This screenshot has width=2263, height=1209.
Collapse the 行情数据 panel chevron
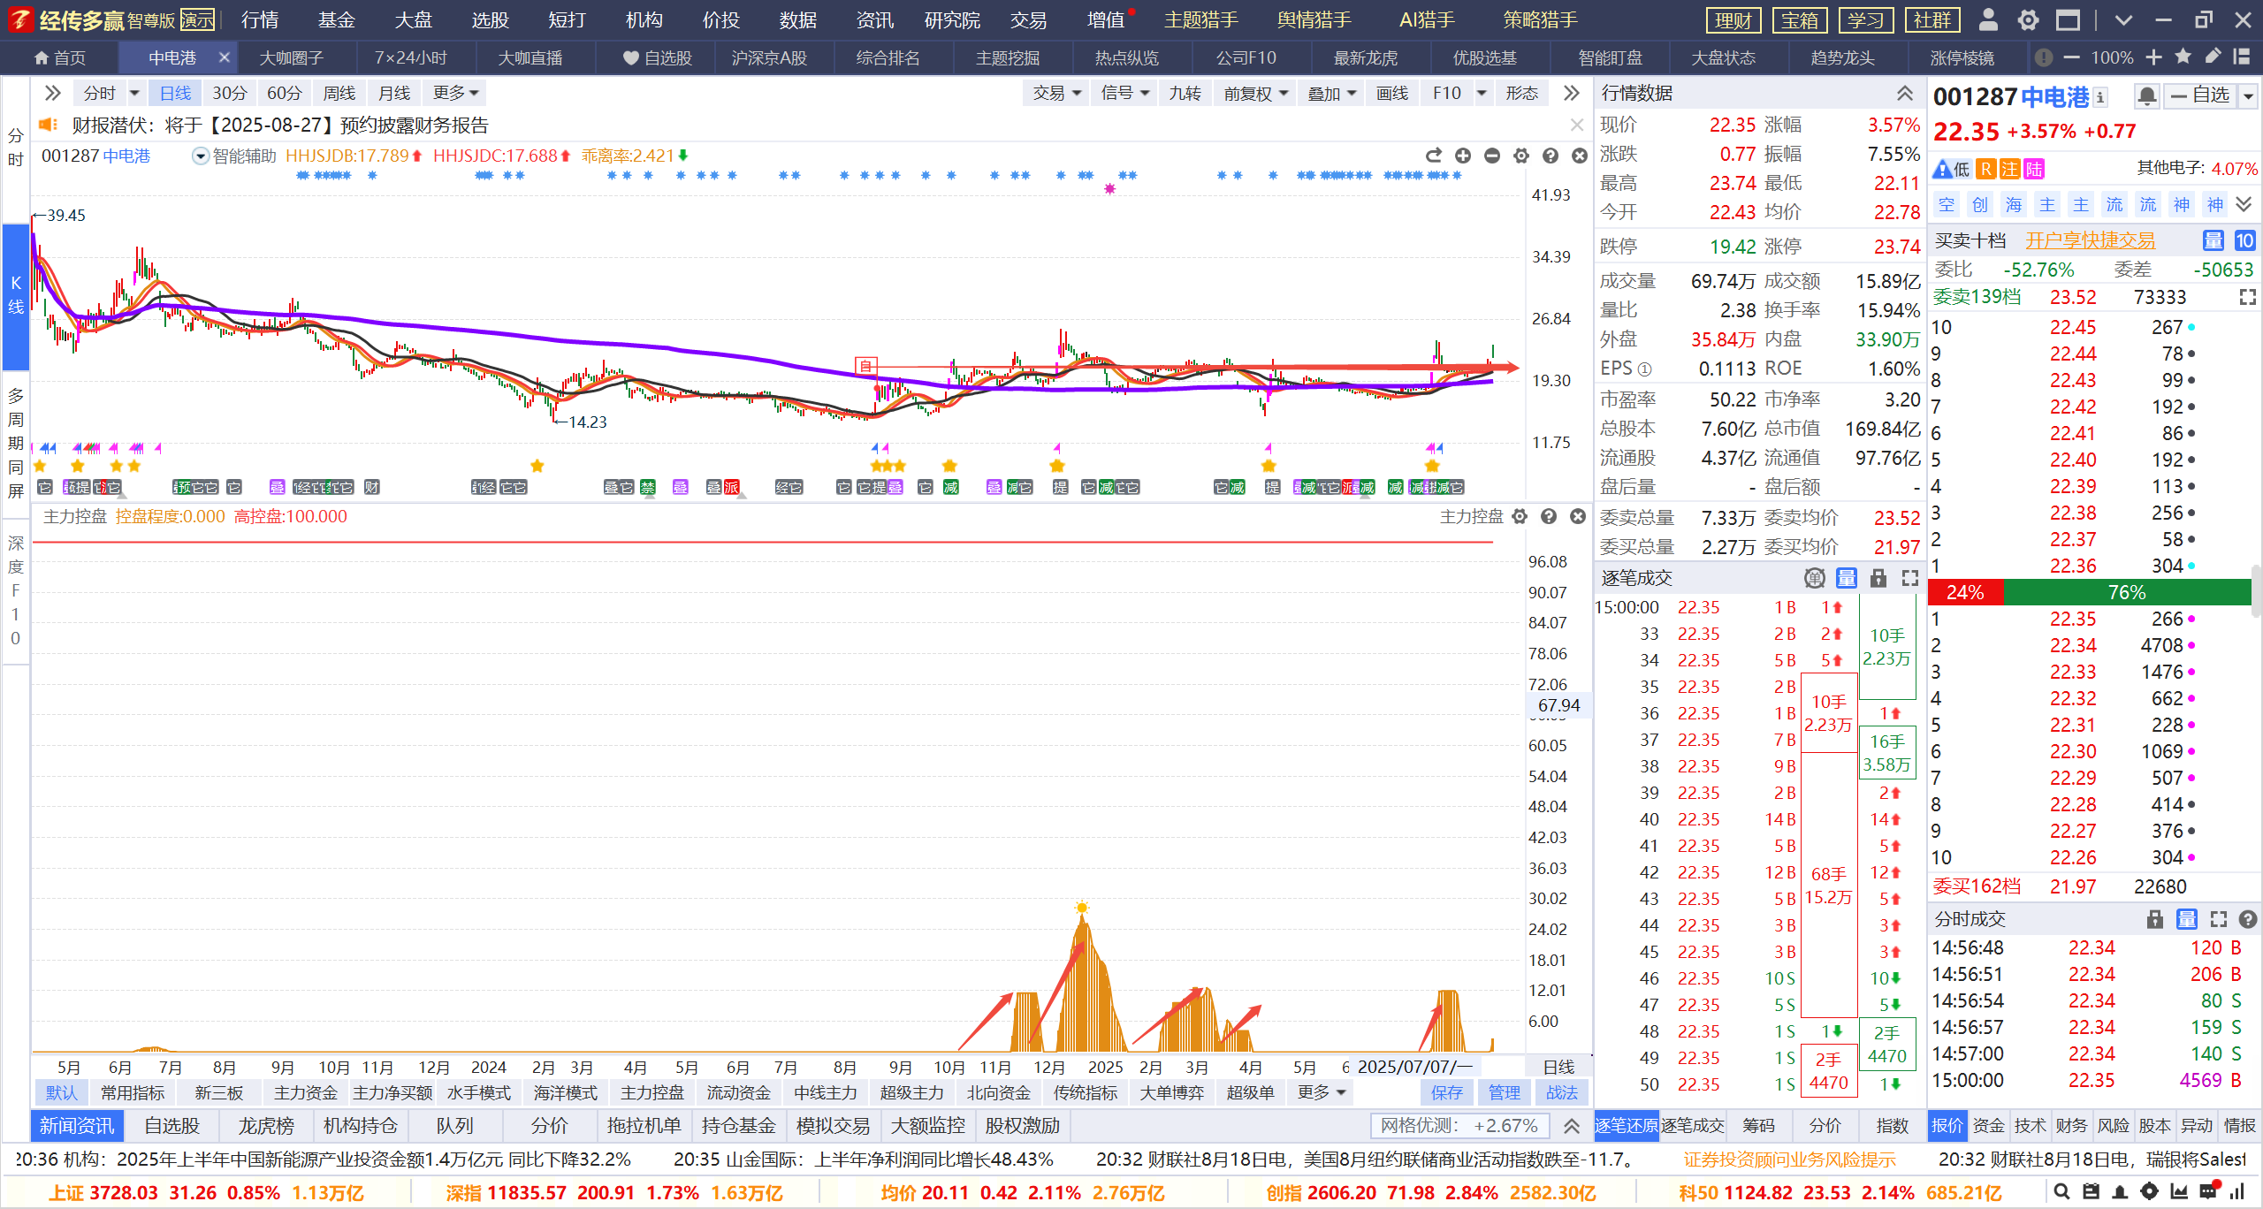(x=1905, y=93)
